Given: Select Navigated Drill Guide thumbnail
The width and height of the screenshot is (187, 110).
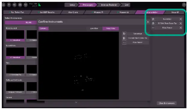Looking at the screenshot, I should click(15, 88).
